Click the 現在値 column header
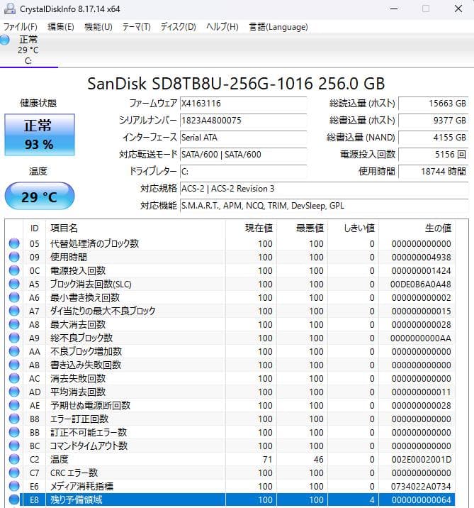474x508 pixels. click(251, 228)
